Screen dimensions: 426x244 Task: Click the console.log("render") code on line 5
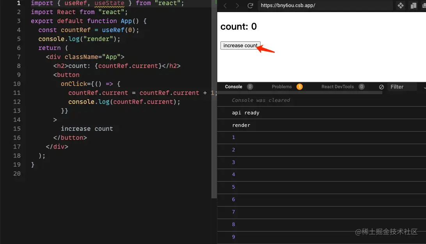point(79,39)
